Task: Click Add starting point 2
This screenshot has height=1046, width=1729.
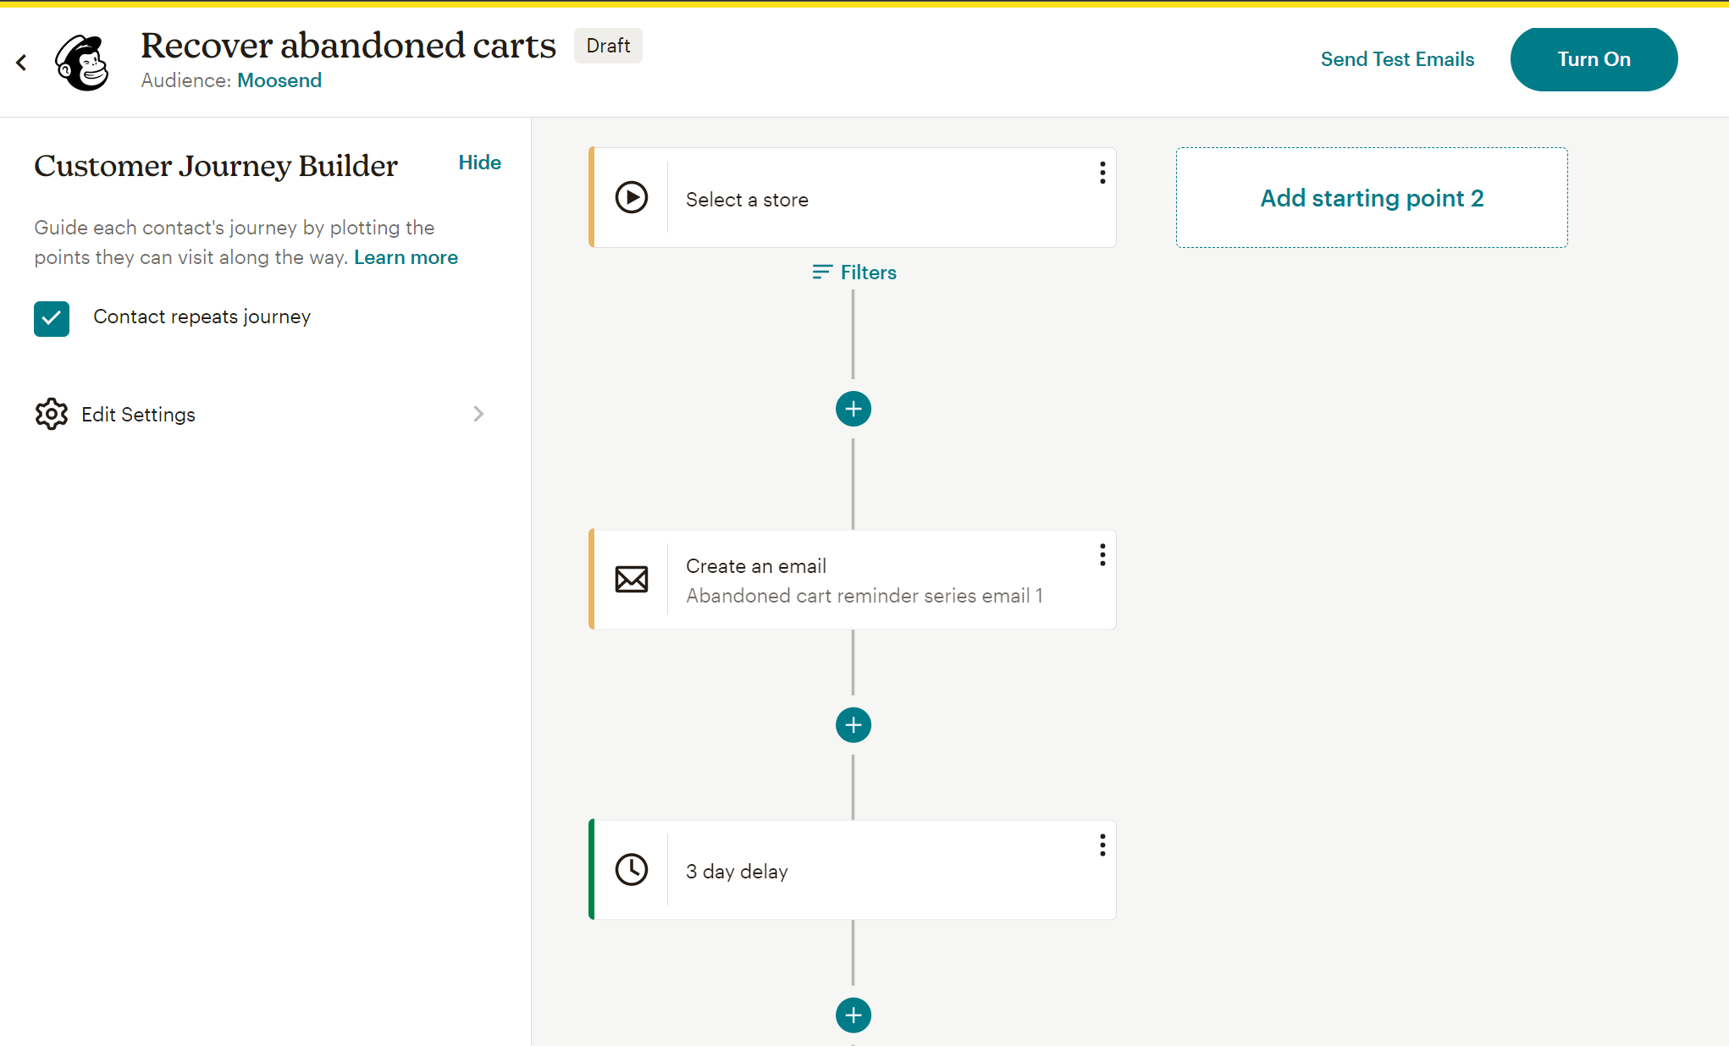Action: tap(1372, 198)
